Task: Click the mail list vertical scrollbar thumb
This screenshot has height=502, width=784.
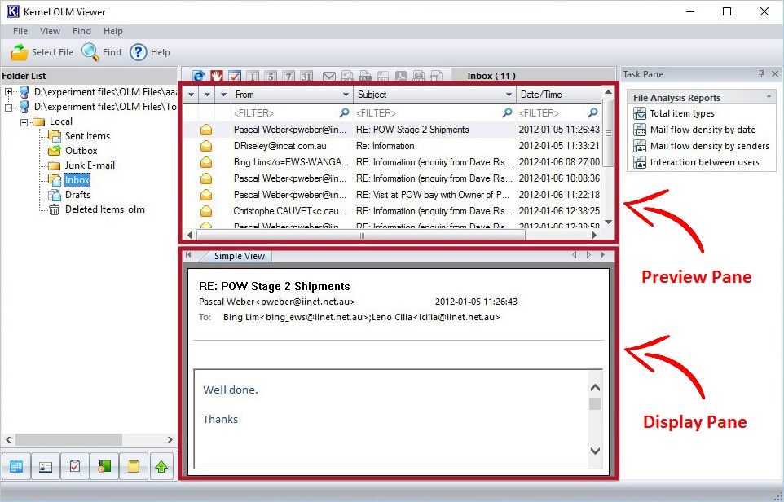Action: 608,133
